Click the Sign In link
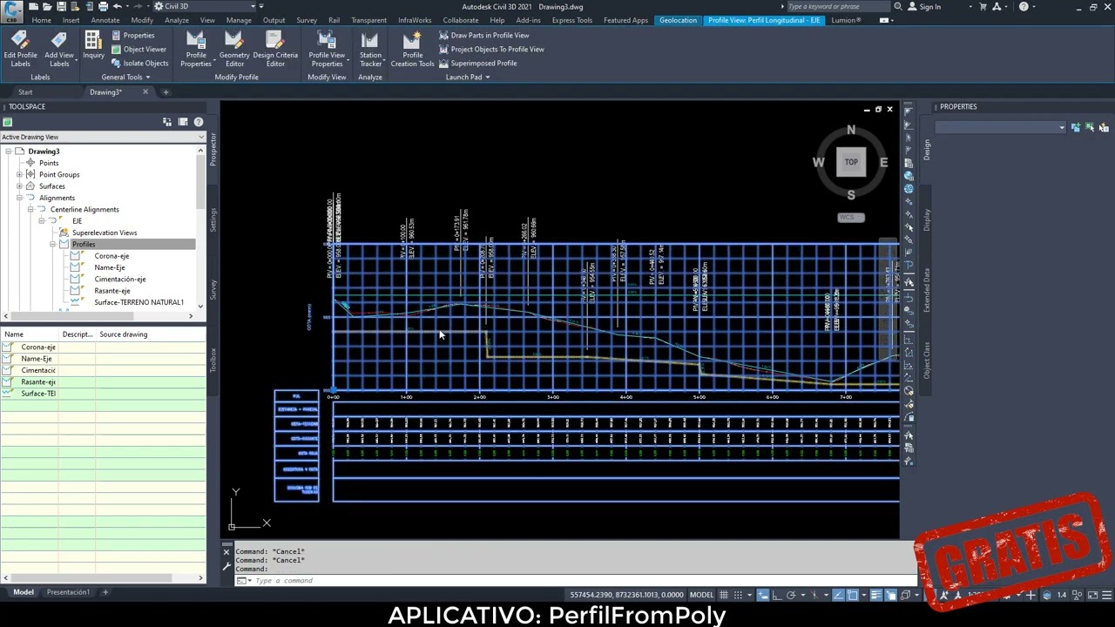This screenshot has width=1115, height=627. (x=929, y=6)
